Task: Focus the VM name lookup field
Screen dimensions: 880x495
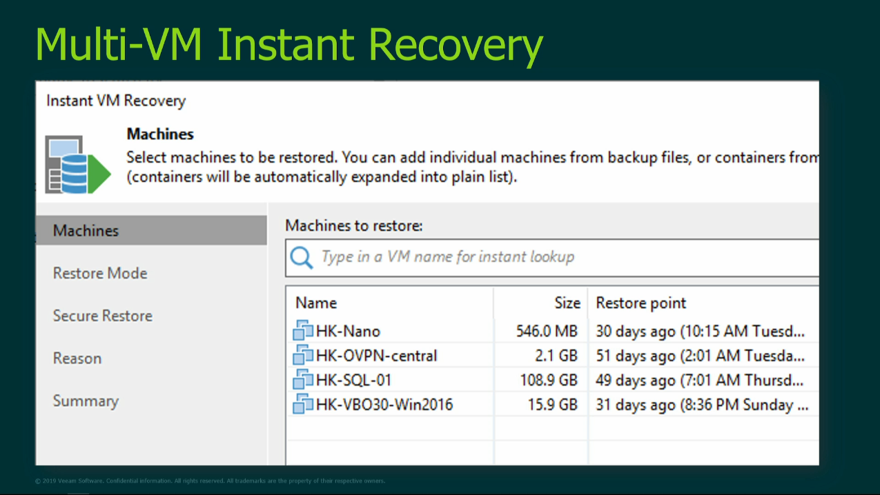Action: click(x=552, y=258)
